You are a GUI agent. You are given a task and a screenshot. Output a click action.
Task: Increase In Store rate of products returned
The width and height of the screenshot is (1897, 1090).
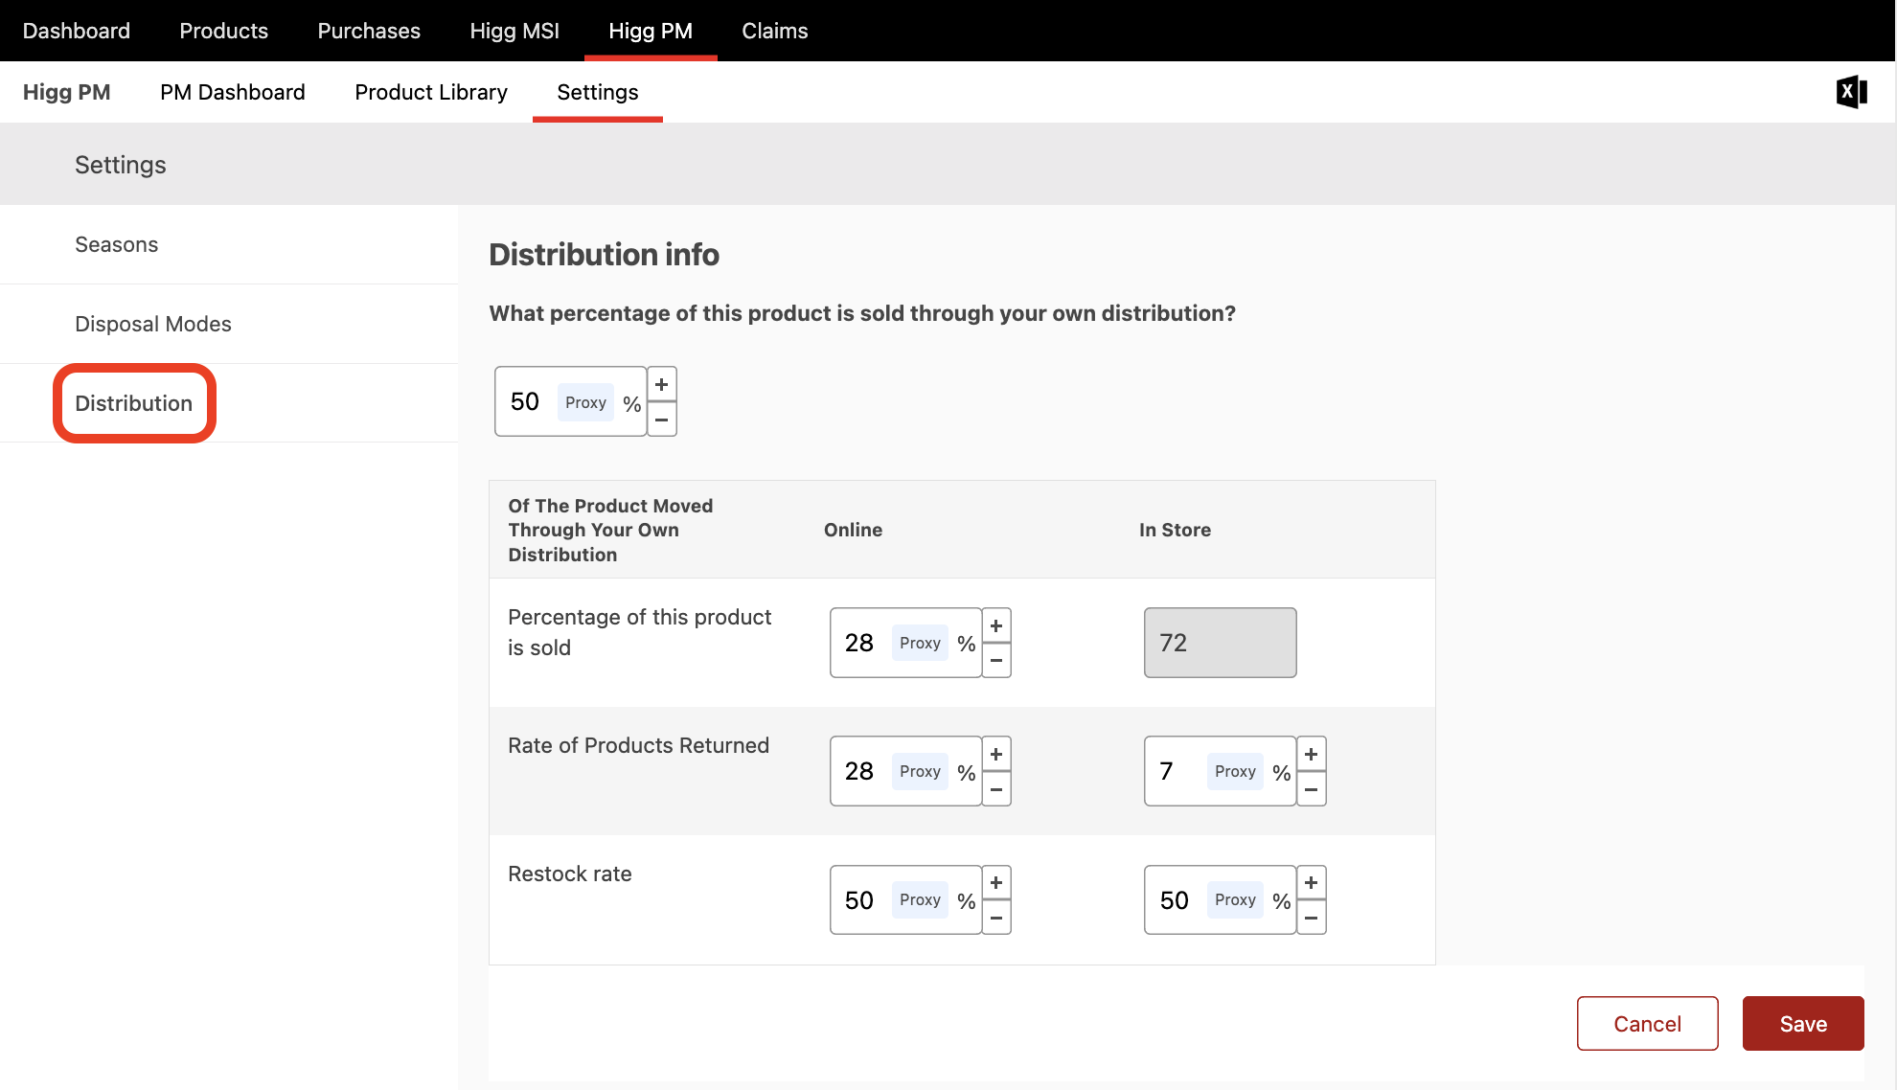(x=1312, y=754)
